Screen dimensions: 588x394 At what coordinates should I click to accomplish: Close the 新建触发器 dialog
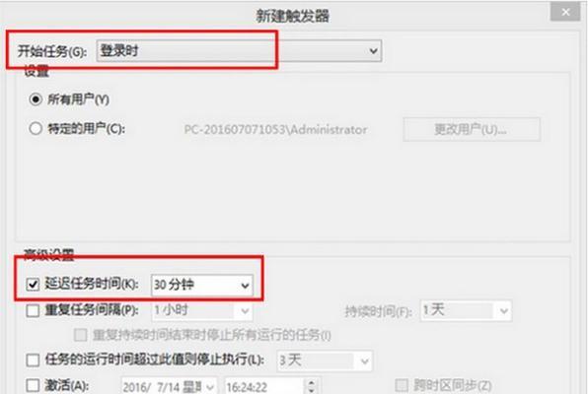click(x=565, y=13)
